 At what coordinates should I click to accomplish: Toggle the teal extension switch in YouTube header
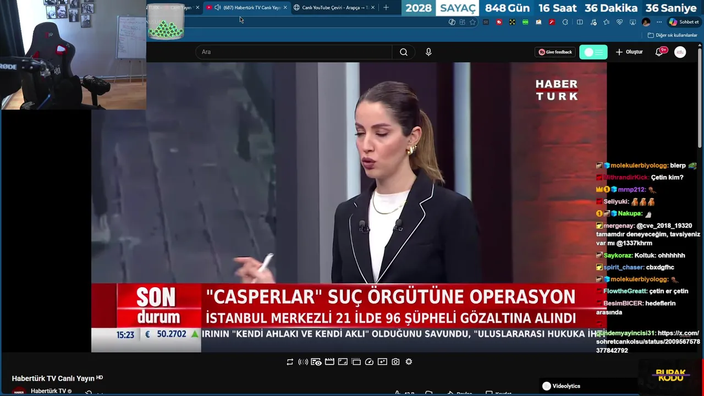pos(593,52)
